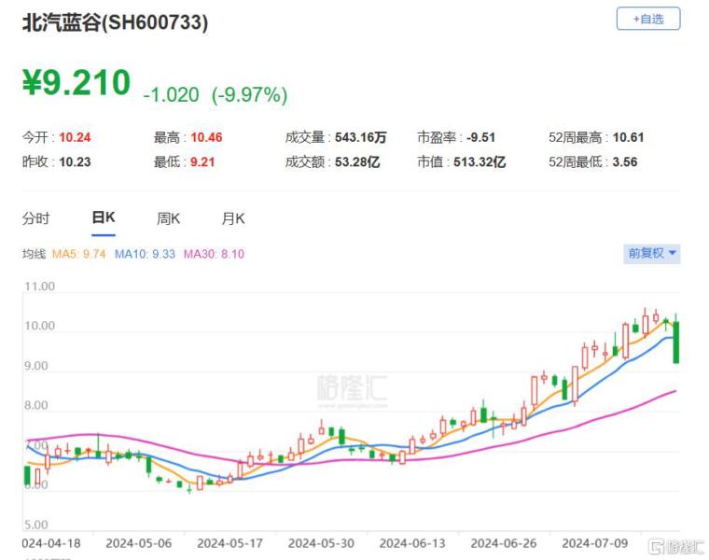Viewport: 709px width, 560px height.
Task: Click the stock title 北汽蓝谷(SH600733)
Action: point(116,22)
